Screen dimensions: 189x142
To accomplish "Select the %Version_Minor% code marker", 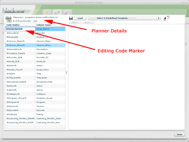I will click(x=20, y=45).
